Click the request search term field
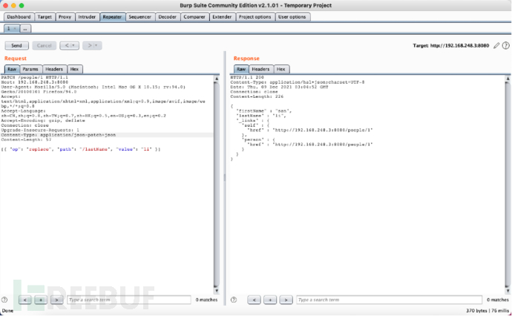The image size is (512, 316). tap(129, 300)
